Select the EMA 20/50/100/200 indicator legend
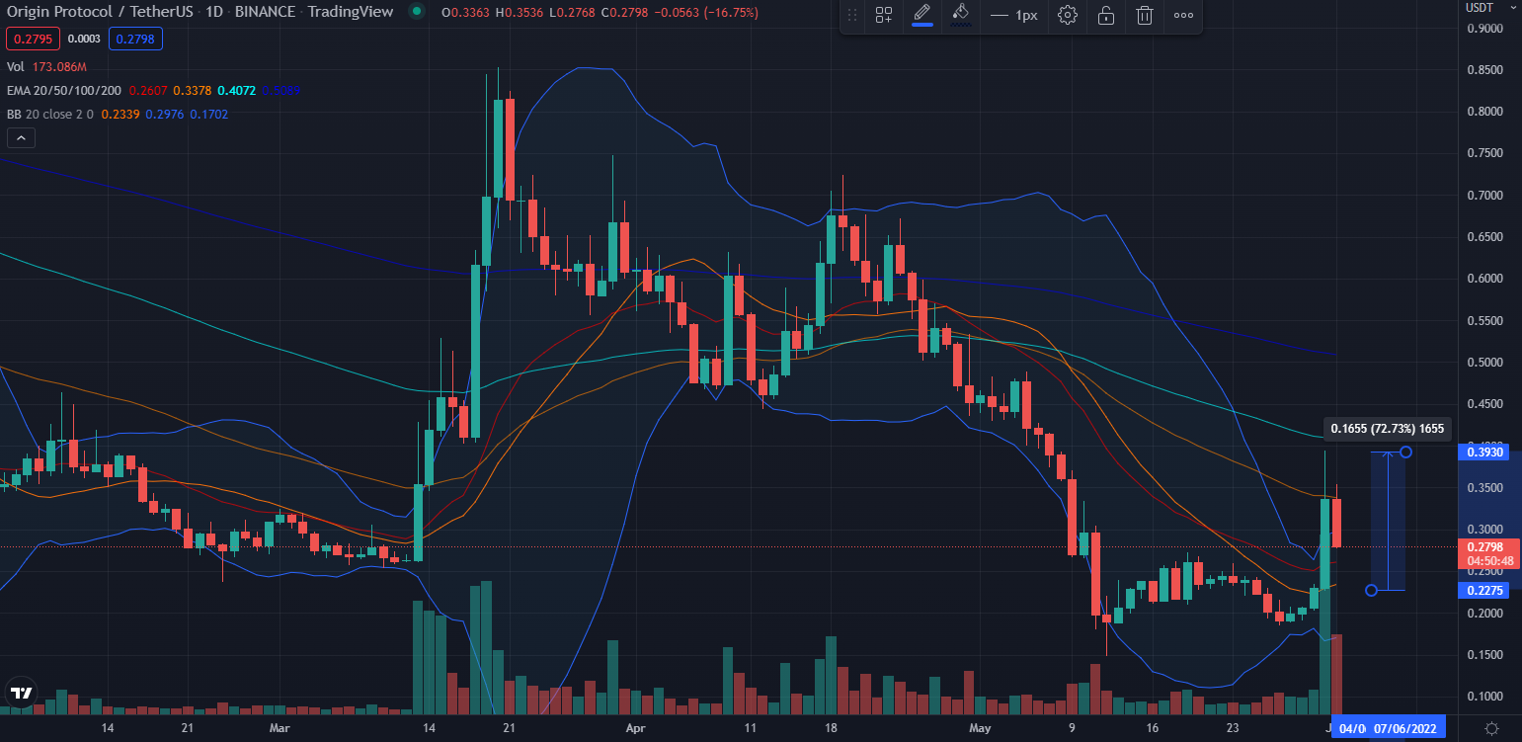1522x742 pixels. [x=63, y=91]
